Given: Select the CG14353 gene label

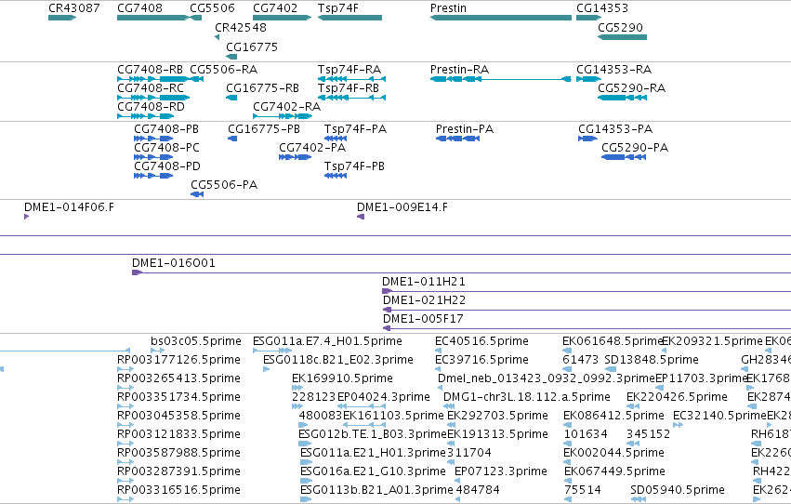Looking at the screenshot, I should [x=601, y=8].
